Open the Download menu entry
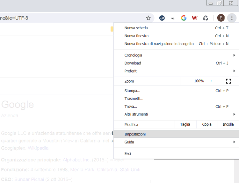 pyautogui.click(x=176, y=63)
